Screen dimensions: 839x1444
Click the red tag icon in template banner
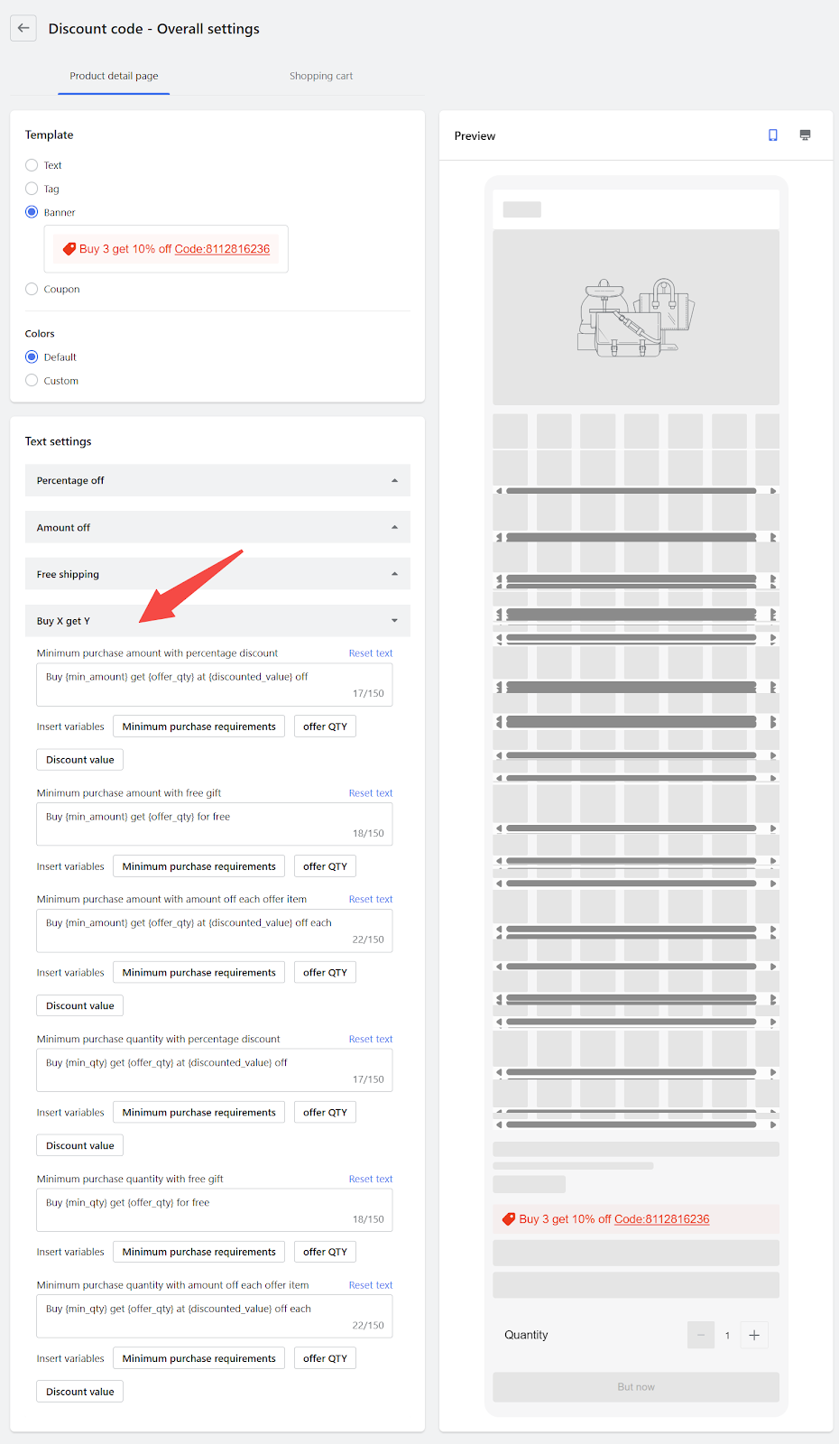[69, 249]
